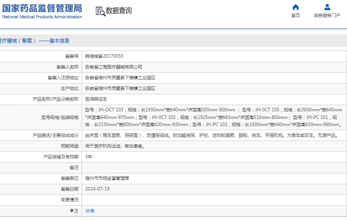
Task: Click the 备案人注册地址 label
Action: (x=63, y=78)
